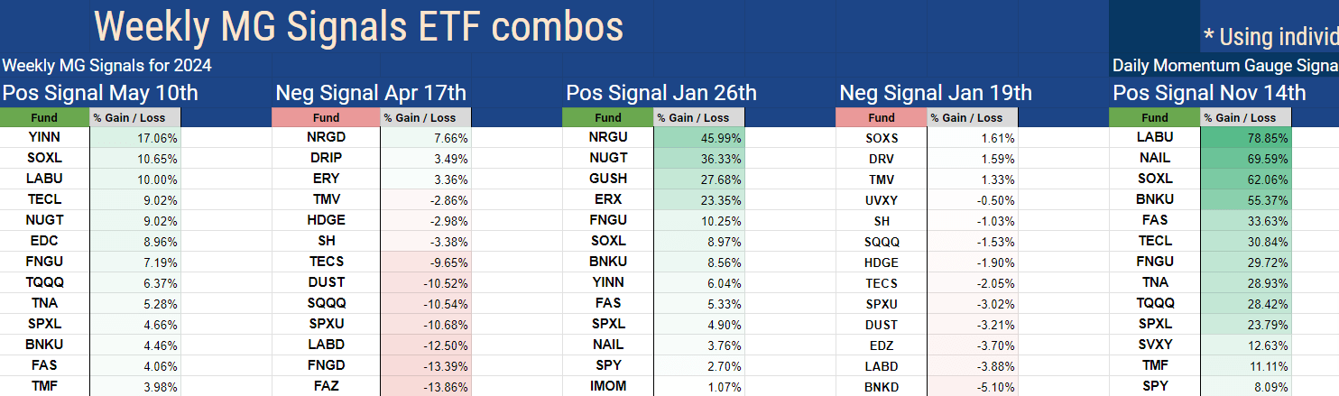This screenshot has width=1339, height=396.
Task: Select the Weekly MG Signals for 2024 cell
Action: pos(106,66)
